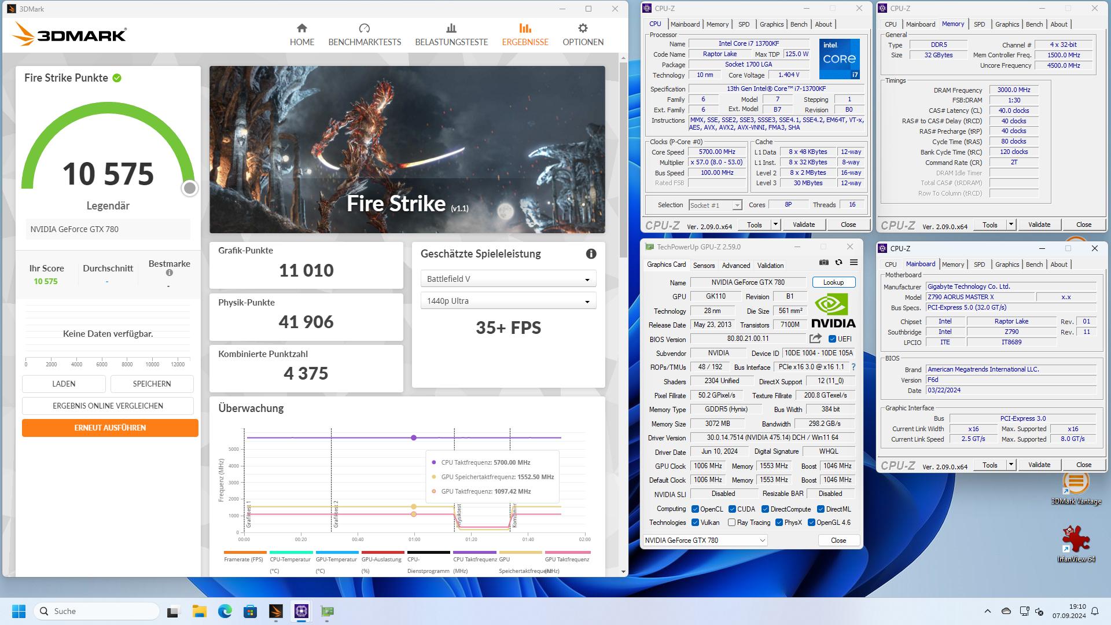The image size is (1111, 625).
Task: Click the Speichern button
Action: tap(152, 384)
